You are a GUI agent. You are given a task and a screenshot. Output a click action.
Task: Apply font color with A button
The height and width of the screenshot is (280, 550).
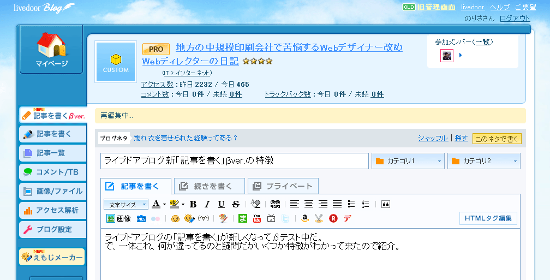[x=156, y=204]
